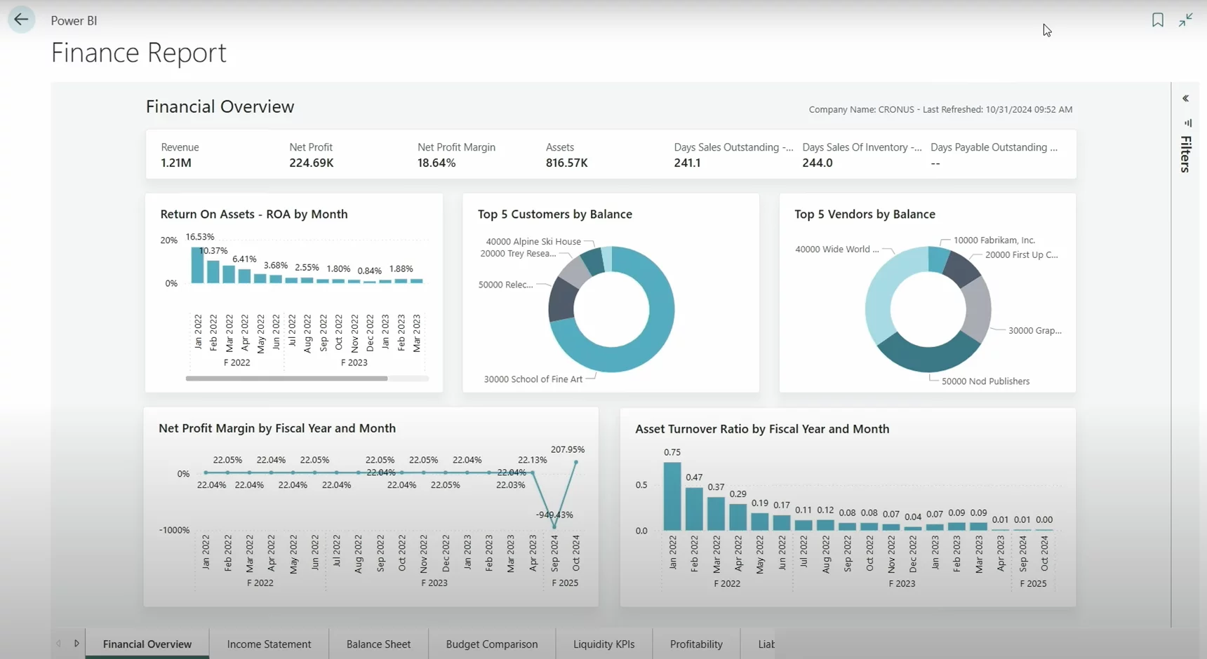Open the Profitability page

(696, 644)
